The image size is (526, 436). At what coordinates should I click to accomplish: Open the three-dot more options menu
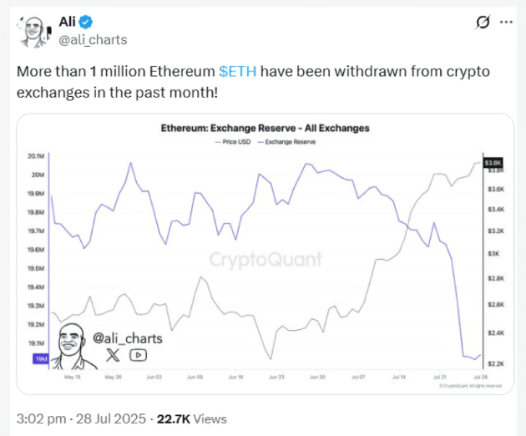point(507,23)
